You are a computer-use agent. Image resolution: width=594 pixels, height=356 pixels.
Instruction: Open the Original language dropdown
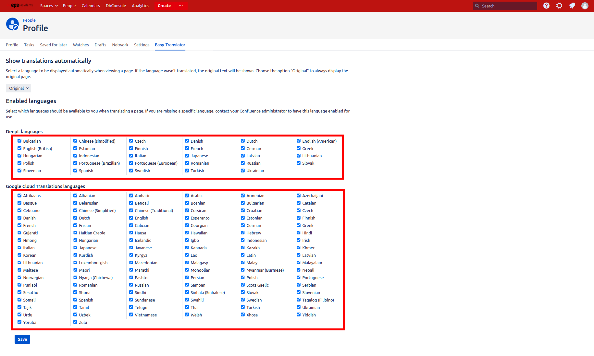click(18, 88)
